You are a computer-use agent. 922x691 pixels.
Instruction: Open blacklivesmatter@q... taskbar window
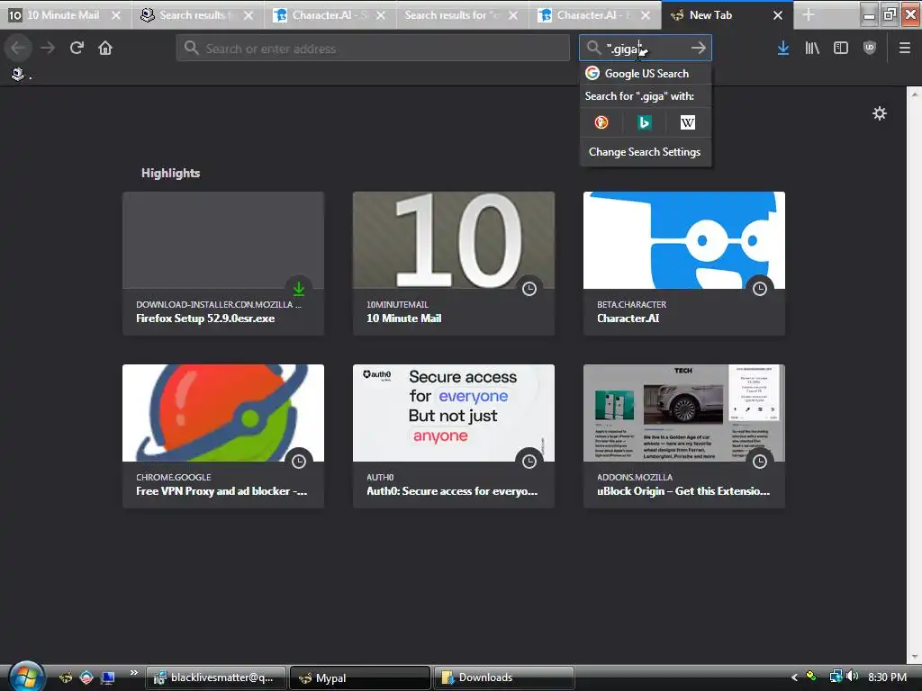click(x=216, y=678)
